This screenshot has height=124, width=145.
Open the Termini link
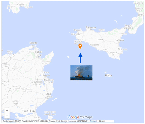[x=93, y=121]
